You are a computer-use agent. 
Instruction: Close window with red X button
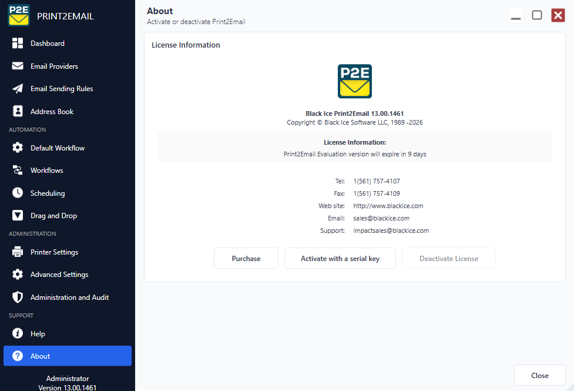pyautogui.click(x=558, y=15)
